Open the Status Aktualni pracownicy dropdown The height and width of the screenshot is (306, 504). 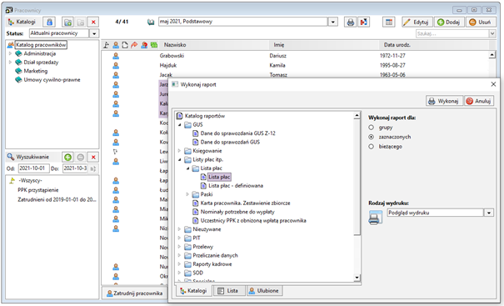(x=94, y=33)
